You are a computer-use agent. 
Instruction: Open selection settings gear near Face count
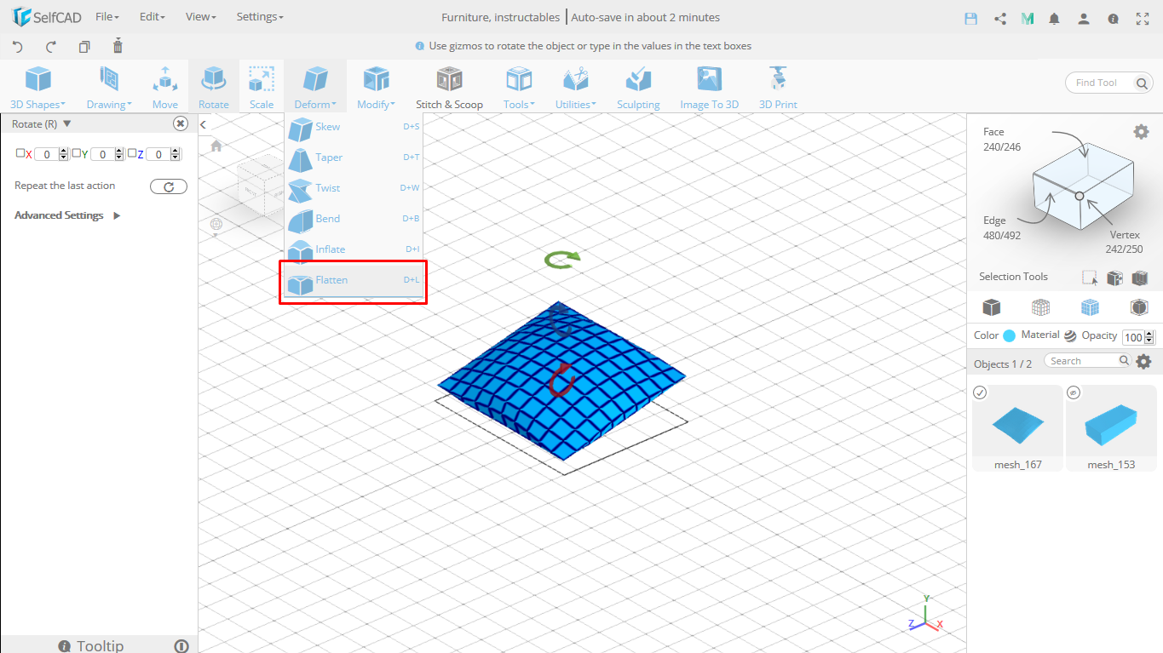1141,131
